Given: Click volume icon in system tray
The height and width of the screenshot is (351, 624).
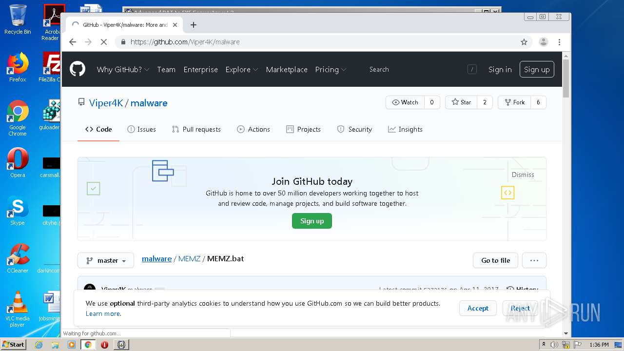Looking at the screenshot, I should pyautogui.click(x=554, y=345).
